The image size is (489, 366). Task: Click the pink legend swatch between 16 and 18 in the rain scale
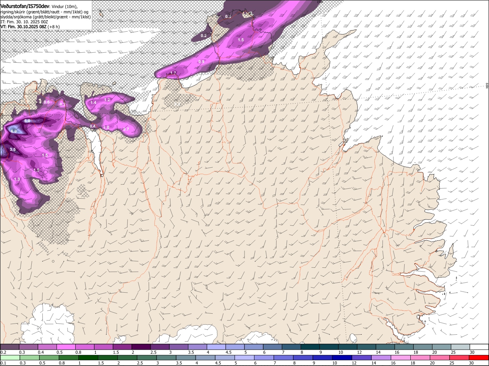click(x=401, y=358)
